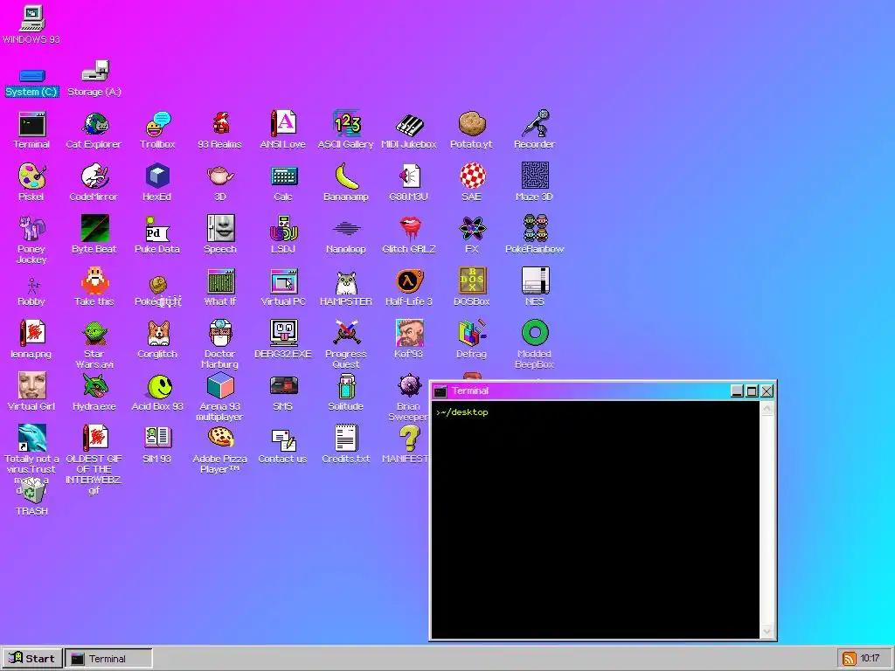
Task: Open the Modded BeepBox icon
Action: point(535,334)
